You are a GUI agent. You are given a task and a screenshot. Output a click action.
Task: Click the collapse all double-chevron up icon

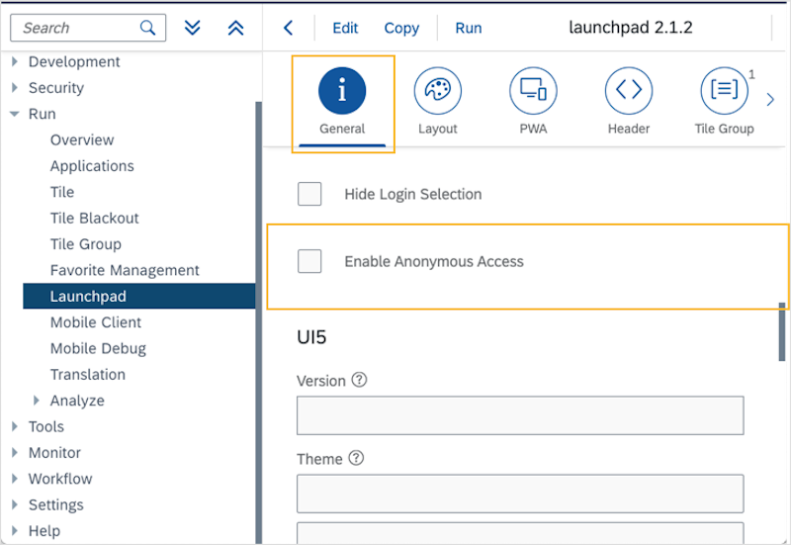(235, 28)
